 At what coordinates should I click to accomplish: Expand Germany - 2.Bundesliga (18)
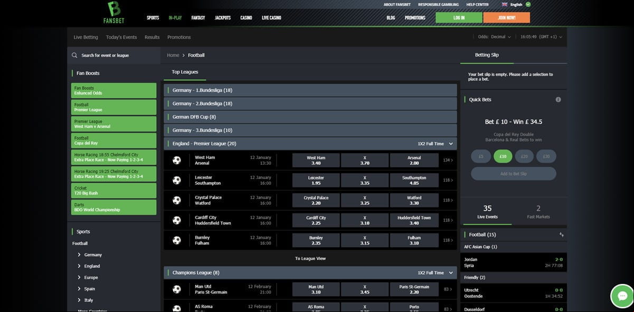[310, 103]
